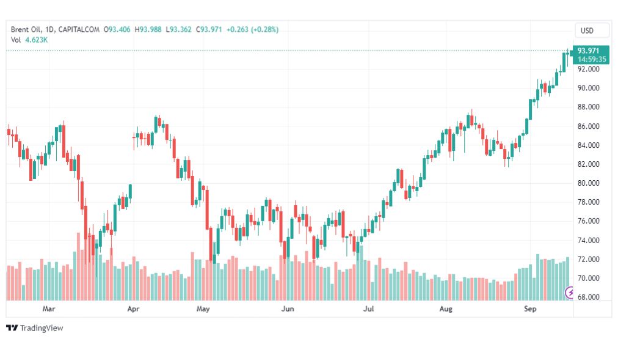The height and width of the screenshot is (339, 618).
Task: Select the Jul label on time axis
Action: [x=368, y=308]
